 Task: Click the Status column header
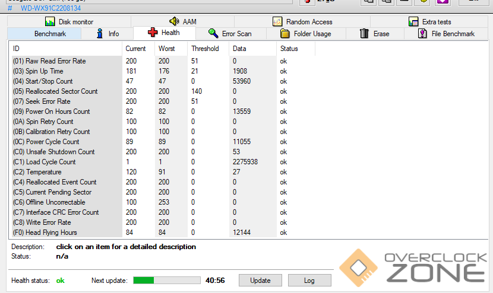tap(289, 49)
